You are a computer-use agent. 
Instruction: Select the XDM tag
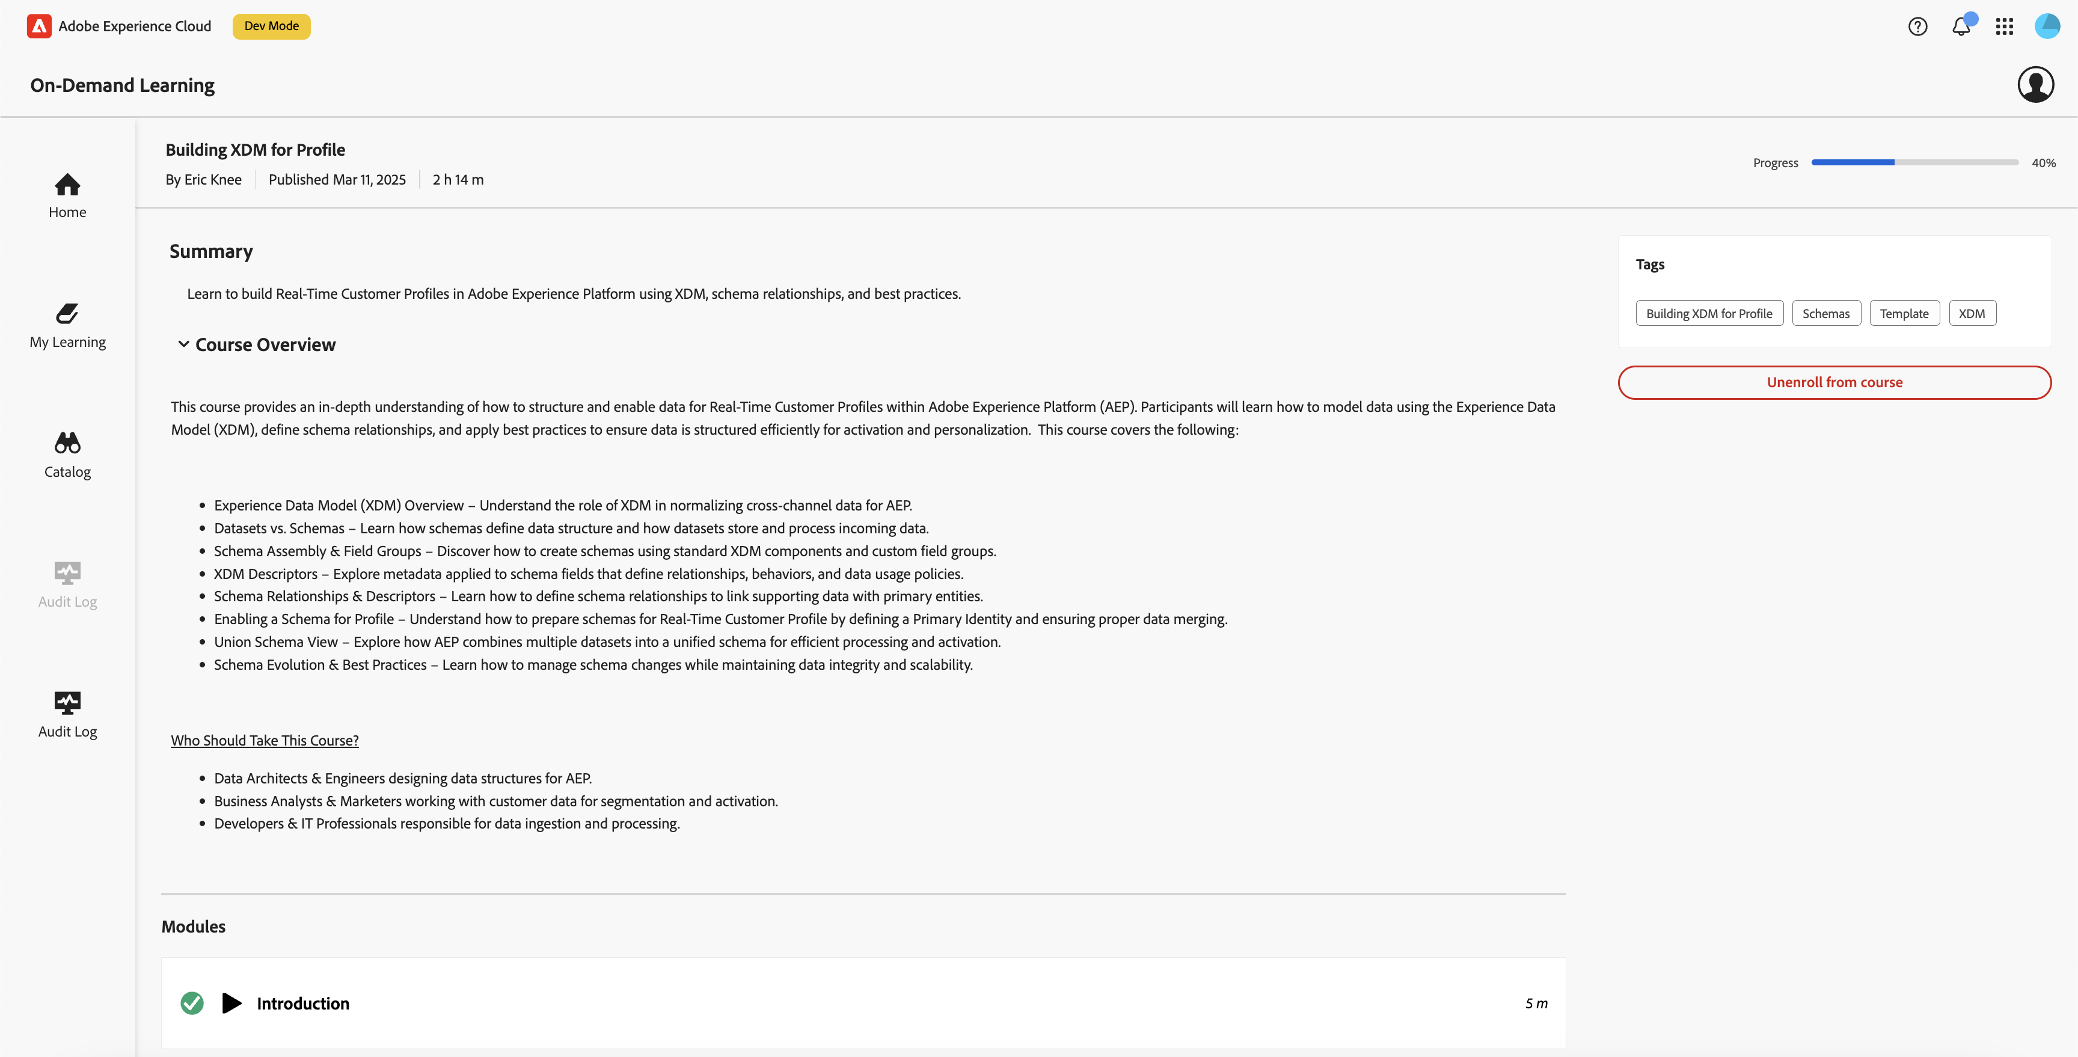click(1972, 314)
